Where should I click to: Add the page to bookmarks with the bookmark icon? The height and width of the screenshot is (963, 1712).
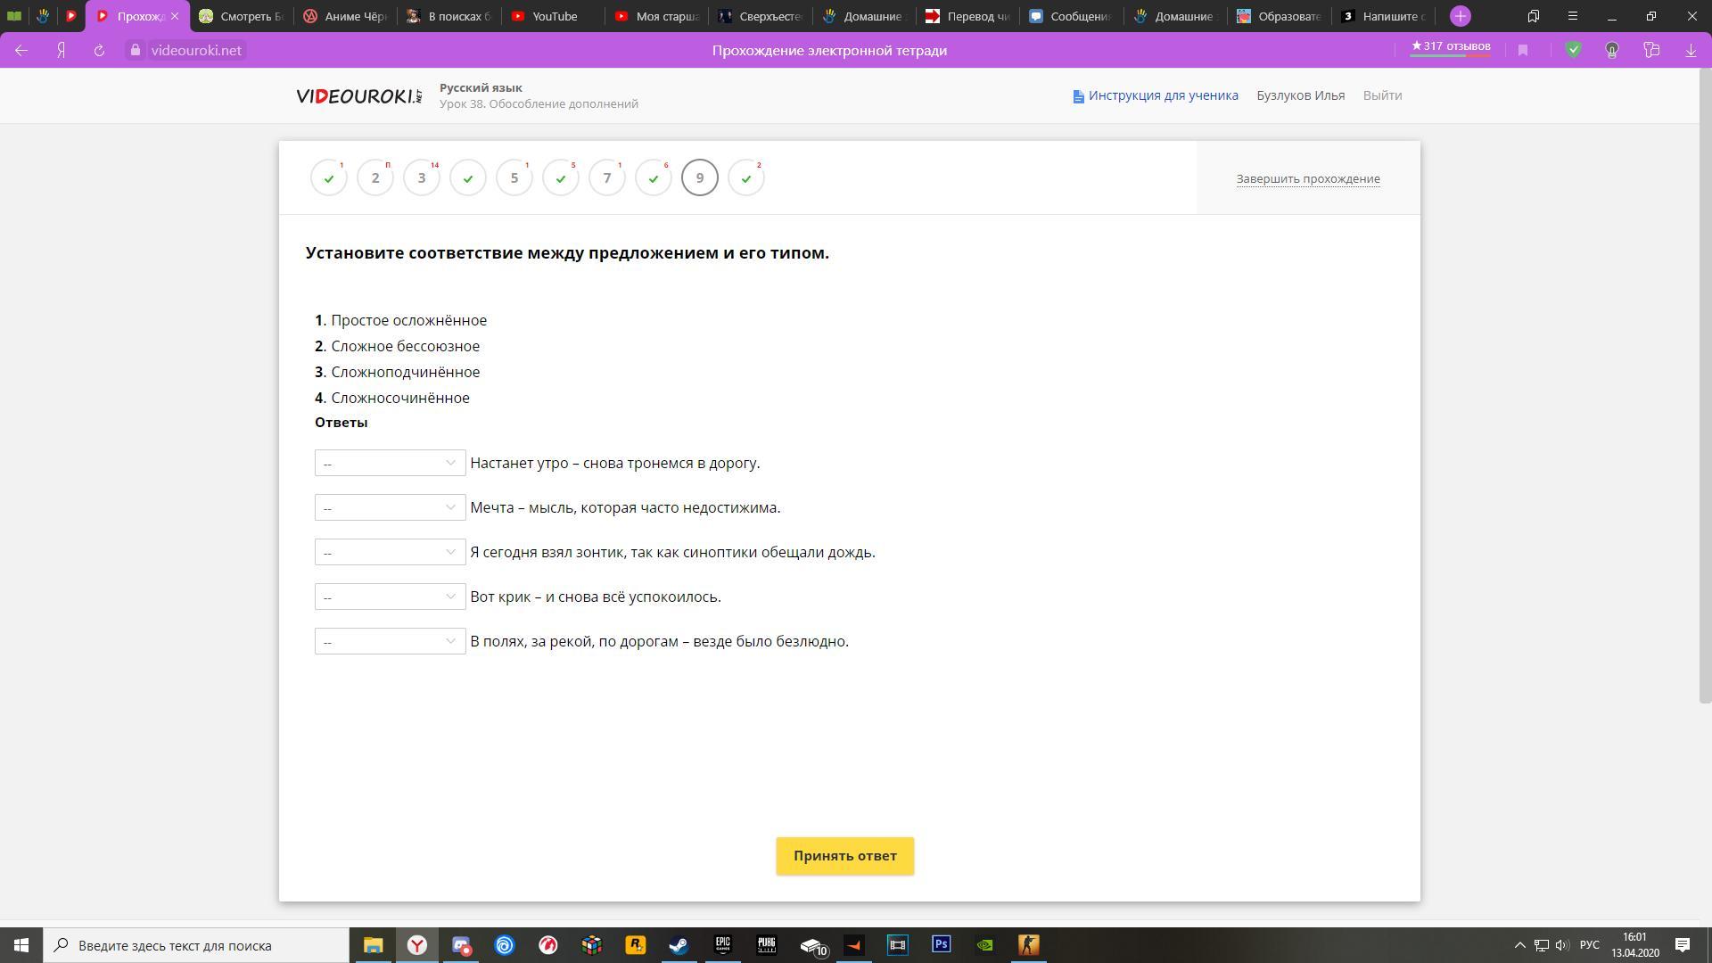(1523, 51)
